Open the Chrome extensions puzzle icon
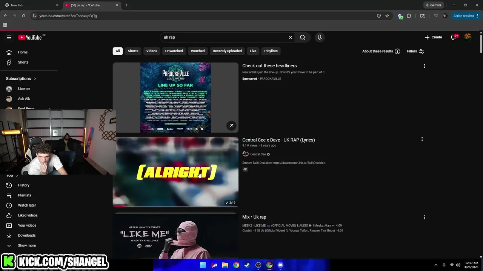This screenshot has height=271, width=483. (x=409, y=16)
